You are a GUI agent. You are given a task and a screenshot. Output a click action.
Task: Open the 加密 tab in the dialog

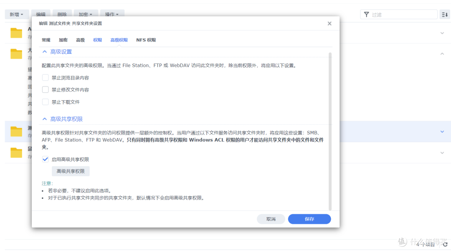click(63, 40)
